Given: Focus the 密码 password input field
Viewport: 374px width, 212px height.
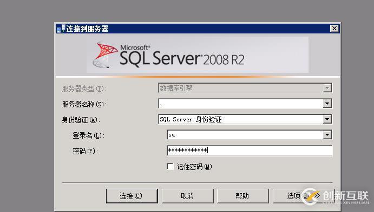Looking at the screenshot, I should (x=250, y=151).
